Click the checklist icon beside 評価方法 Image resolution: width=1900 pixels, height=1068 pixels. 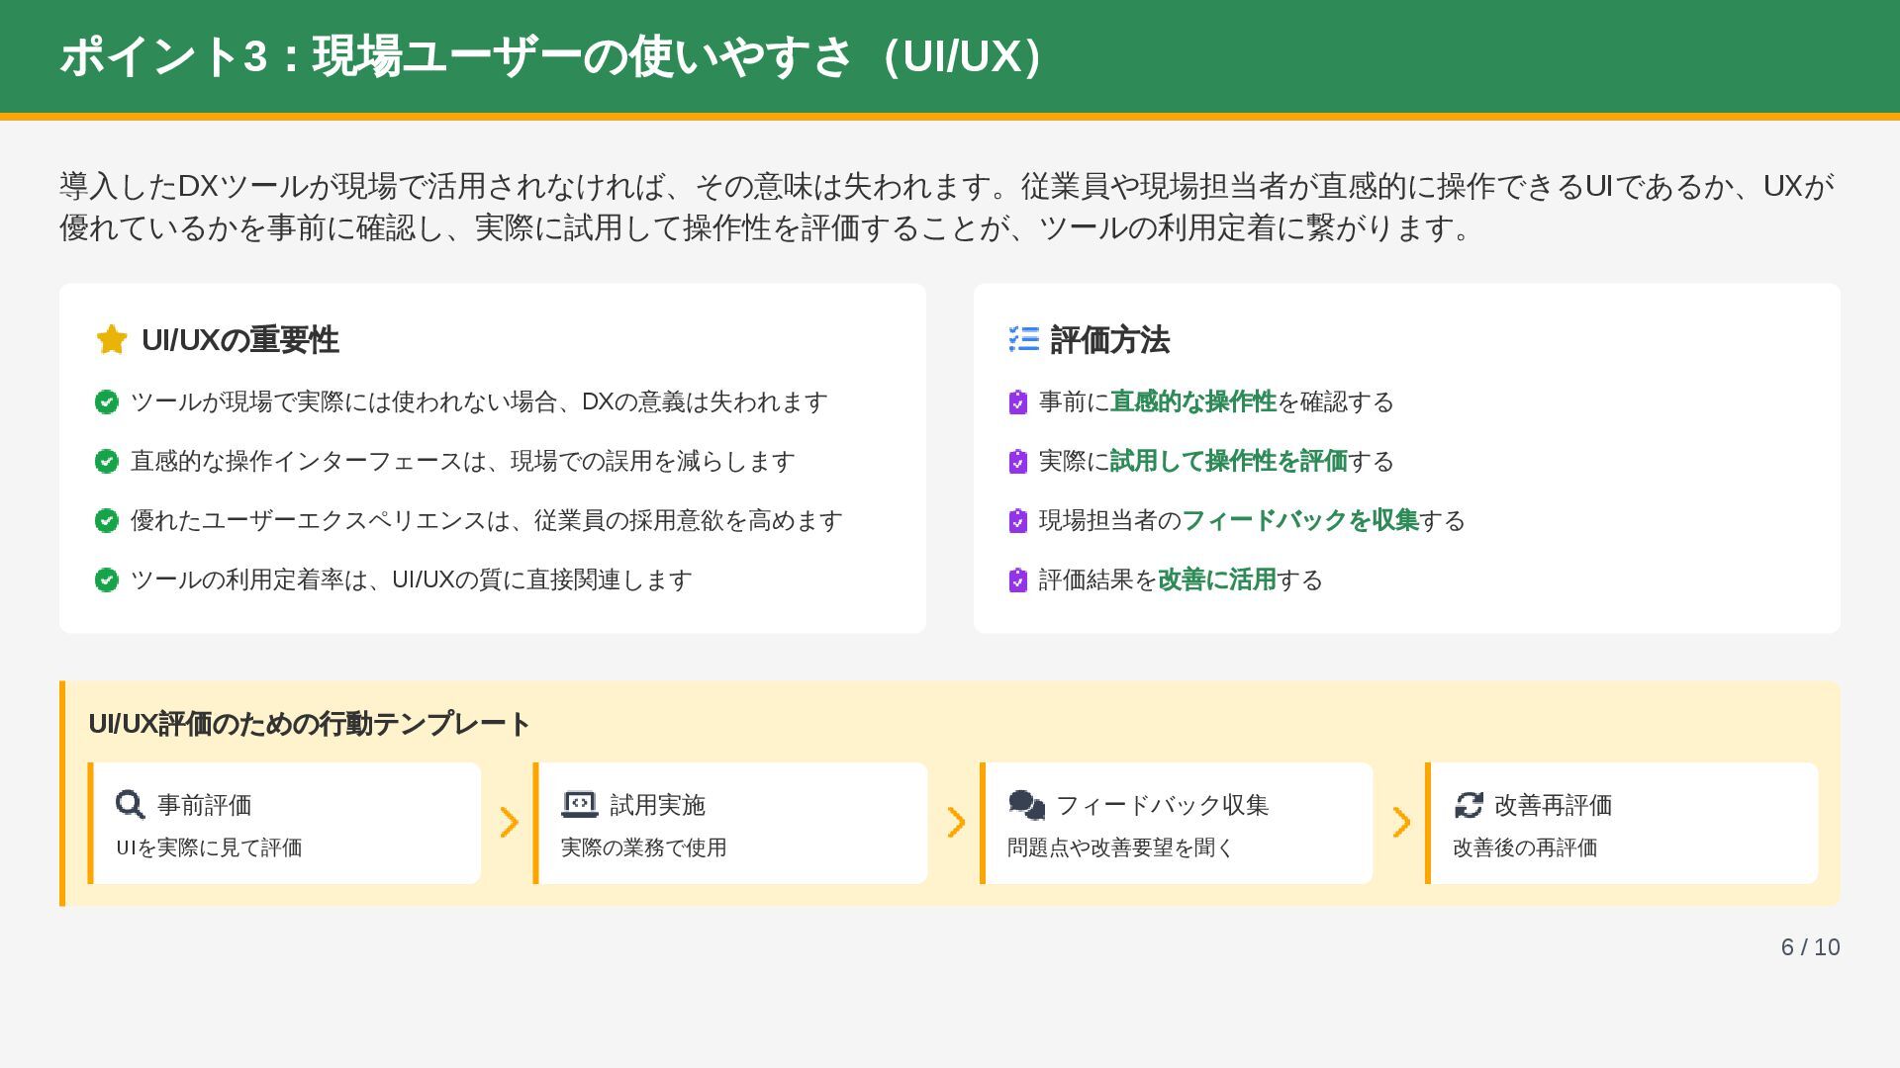coord(1023,339)
